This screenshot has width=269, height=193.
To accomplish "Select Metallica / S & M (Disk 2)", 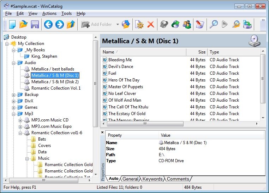I will tap(55, 82).
